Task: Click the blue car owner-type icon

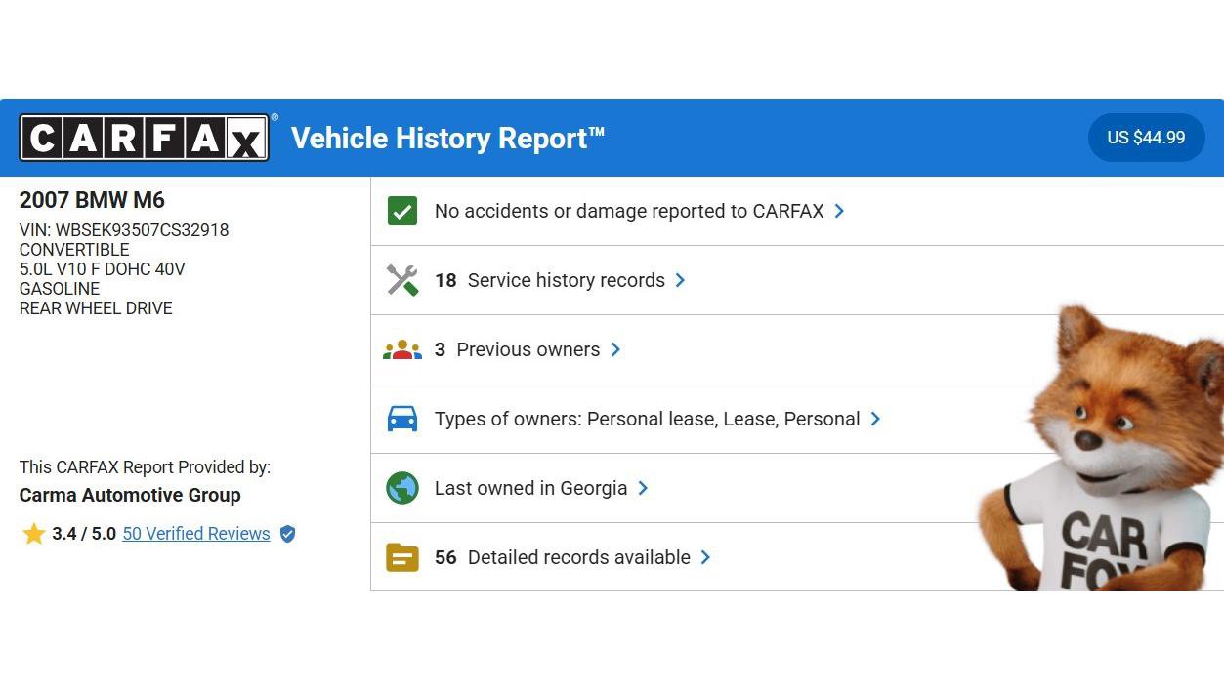Action: pos(402,419)
